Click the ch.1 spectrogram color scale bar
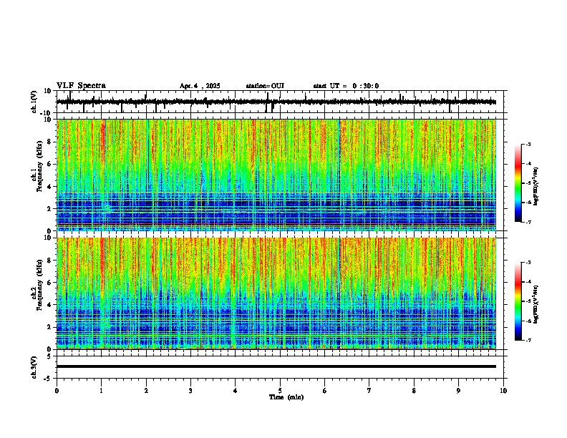The image size is (567, 438). [518, 183]
